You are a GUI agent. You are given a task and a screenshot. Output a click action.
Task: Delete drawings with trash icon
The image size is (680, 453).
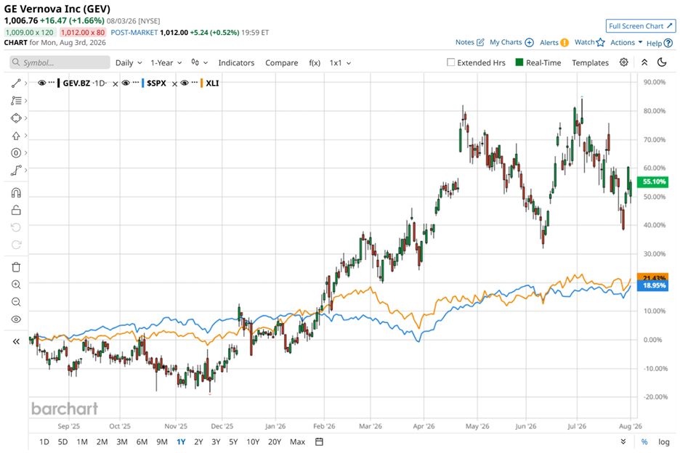[x=16, y=267]
